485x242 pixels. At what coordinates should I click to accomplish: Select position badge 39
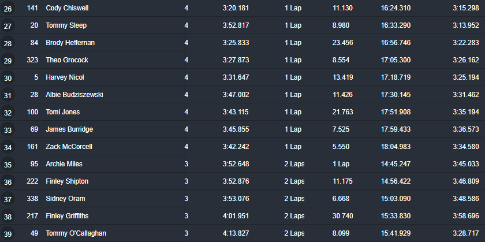click(8, 234)
